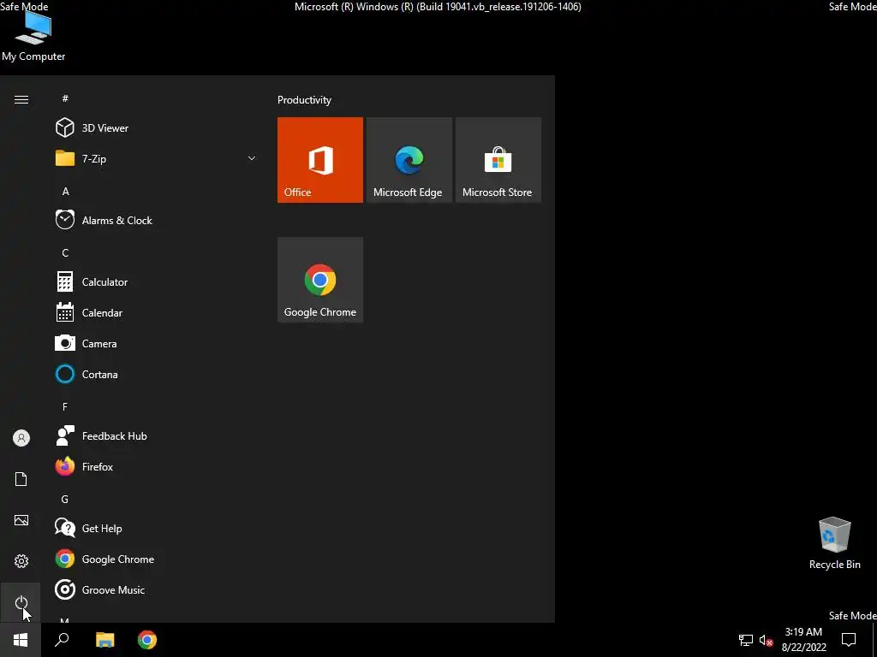Open Cortana from the app list
The width and height of the screenshot is (877, 657).
[x=157, y=375]
